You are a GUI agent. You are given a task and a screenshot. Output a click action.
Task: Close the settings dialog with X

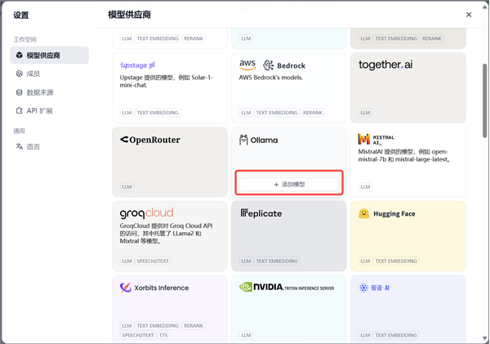point(469,15)
